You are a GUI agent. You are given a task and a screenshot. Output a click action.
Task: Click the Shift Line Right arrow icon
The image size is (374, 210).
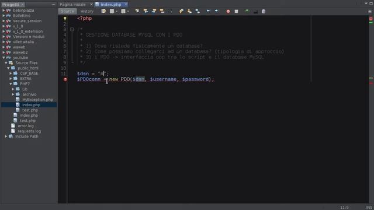pyautogui.click(x=216, y=11)
